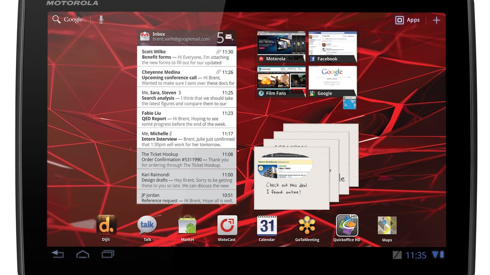Add a widget with the plus icon
The image size is (490, 275).
tap(436, 20)
